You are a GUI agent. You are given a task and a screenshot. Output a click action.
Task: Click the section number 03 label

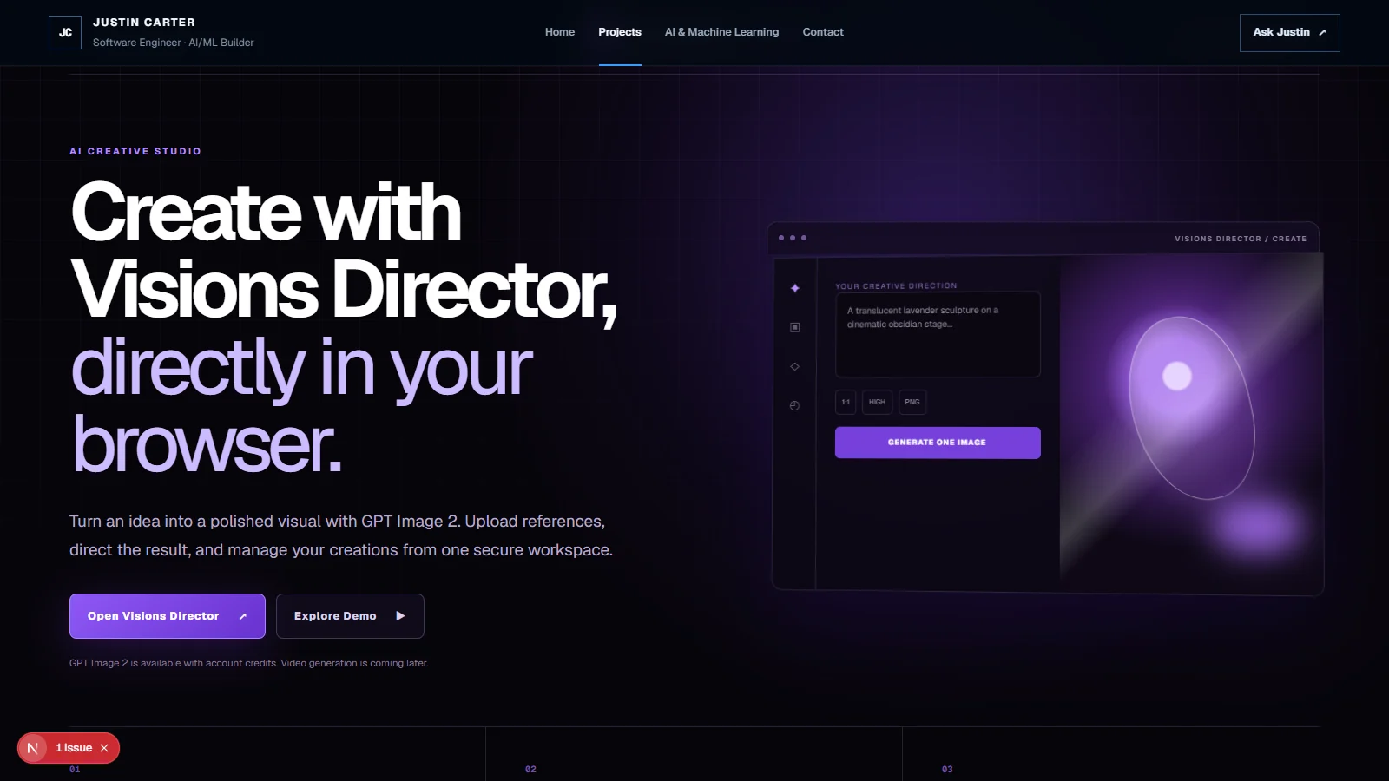coord(947,770)
